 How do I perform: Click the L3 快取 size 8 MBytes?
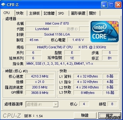pyautogui.click(x=88, y=93)
